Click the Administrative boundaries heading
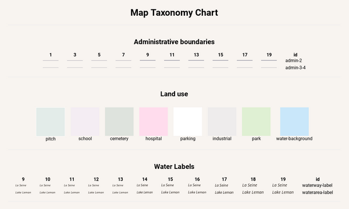 tap(174, 42)
